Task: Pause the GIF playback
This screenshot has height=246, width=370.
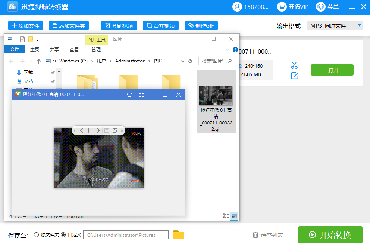Action: (90, 130)
